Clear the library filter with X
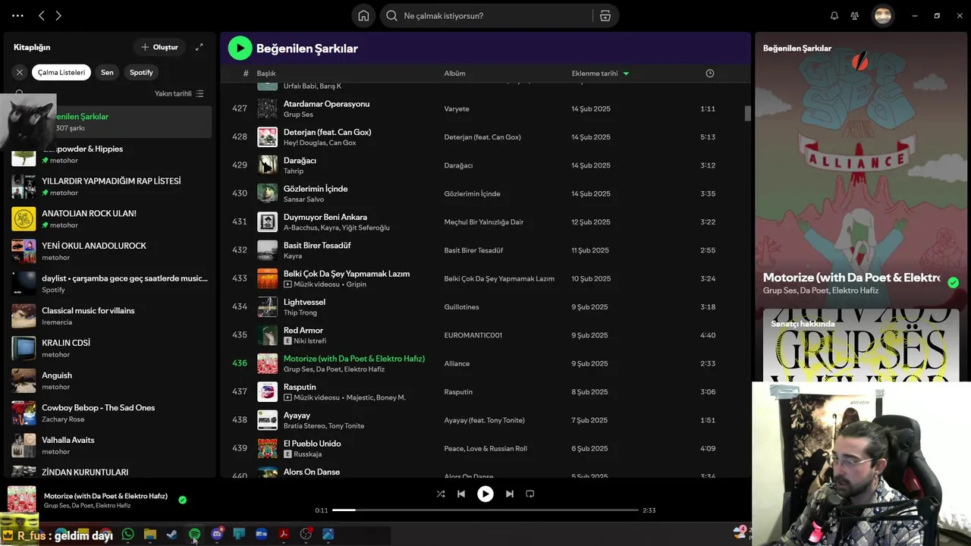The image size is (971, 546). click(20, 72)
